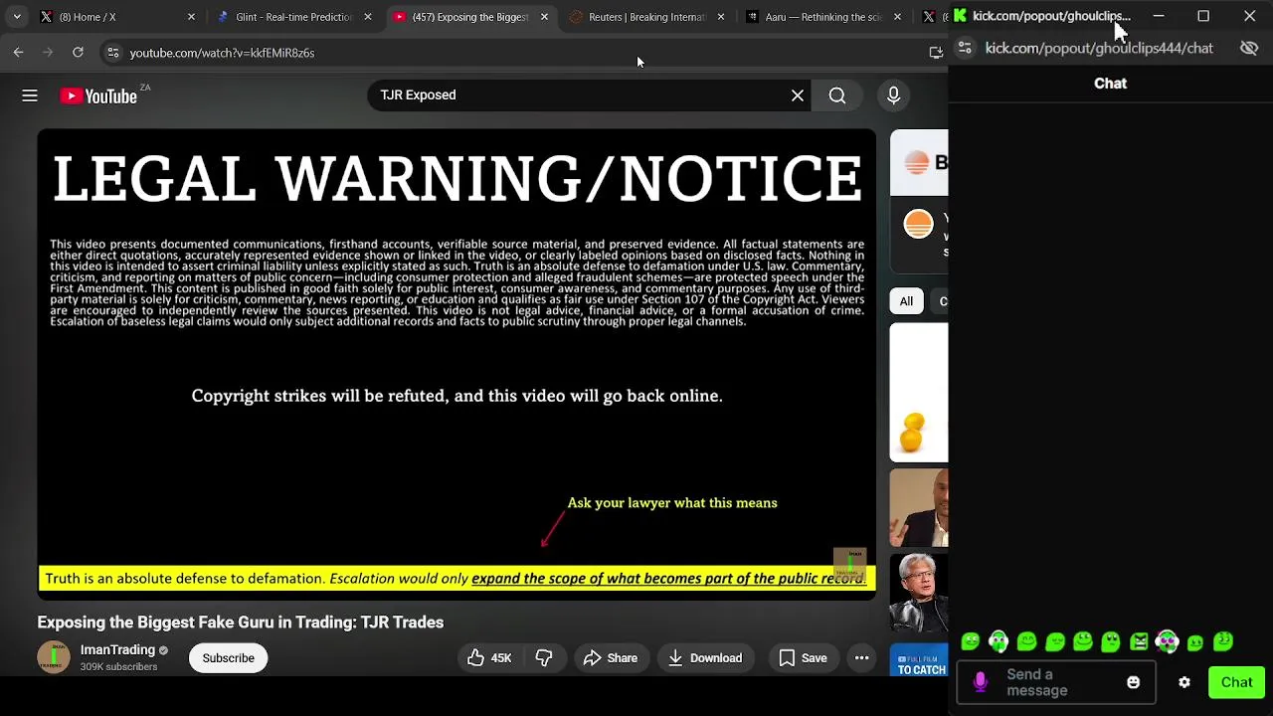The image size is (1273, 716).
Task: Open the lemon thumbnail suggested video
Action: point(919,393)
